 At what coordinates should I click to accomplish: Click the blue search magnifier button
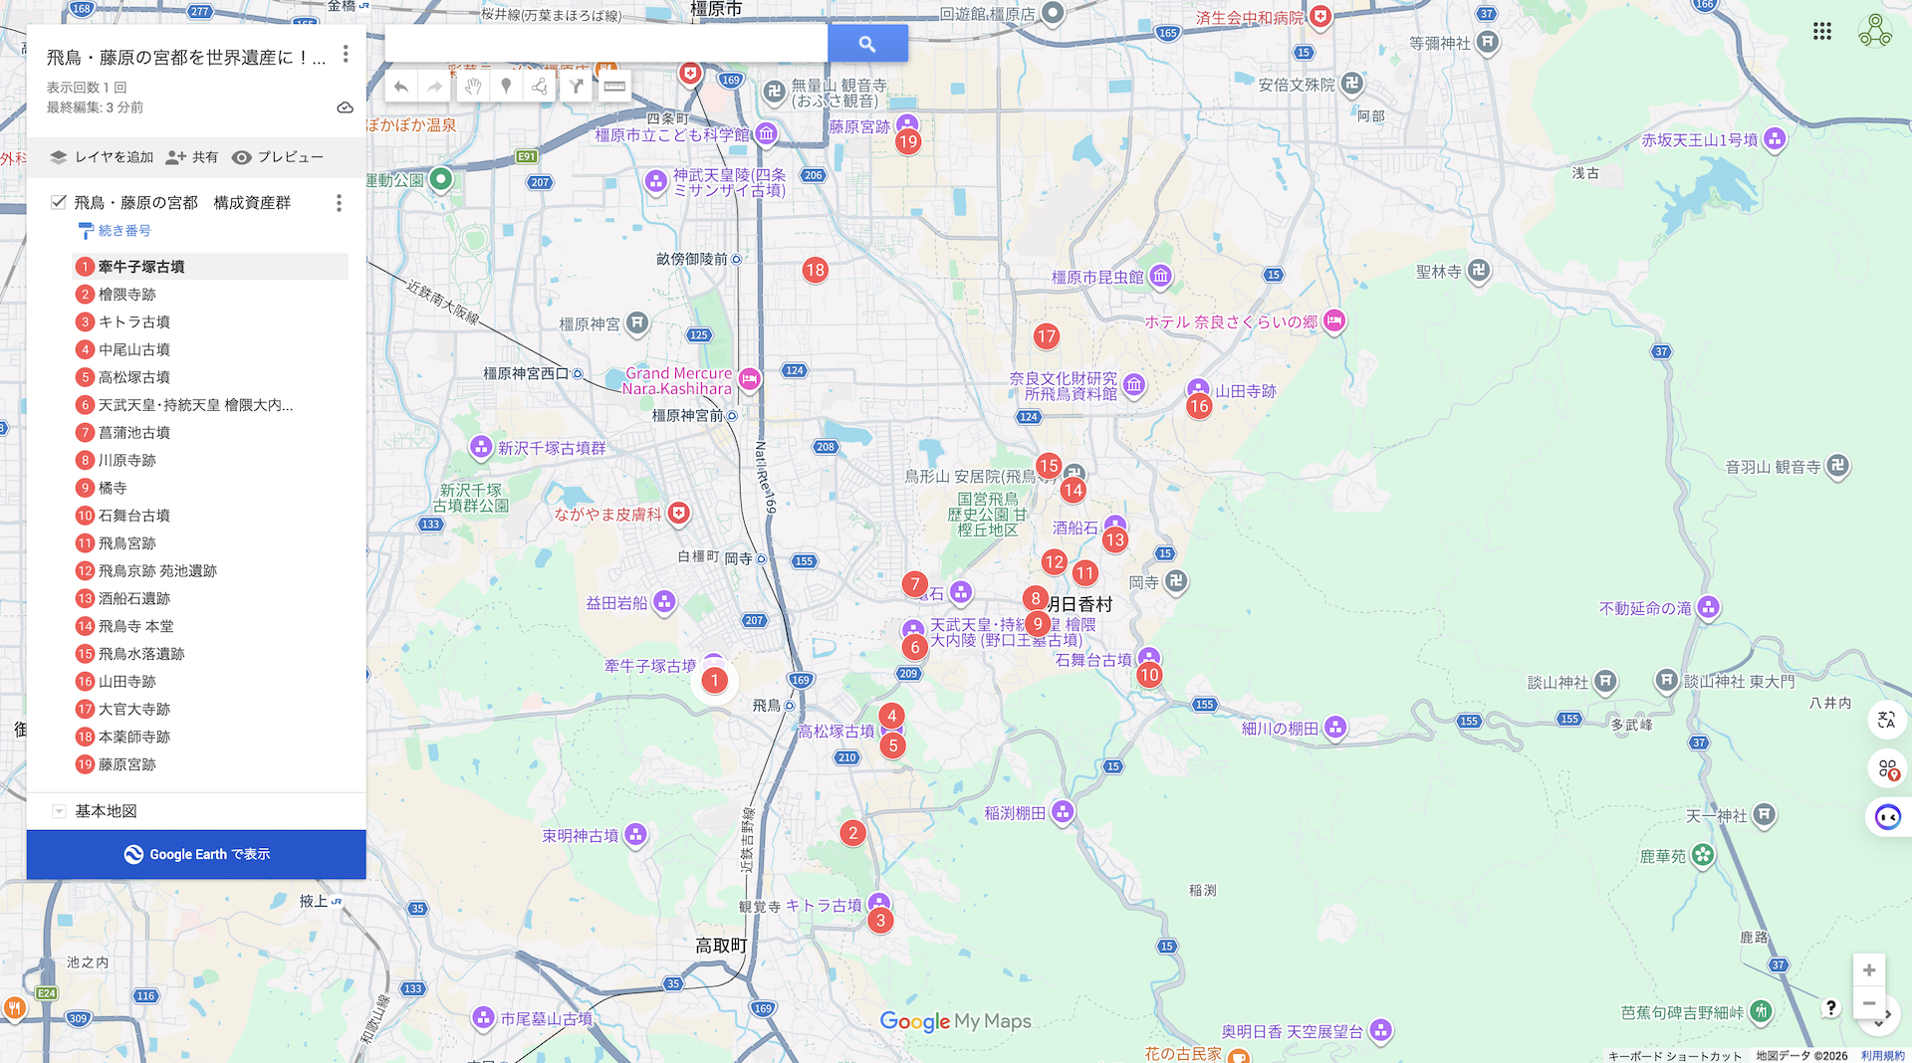(x=867, y=44)
